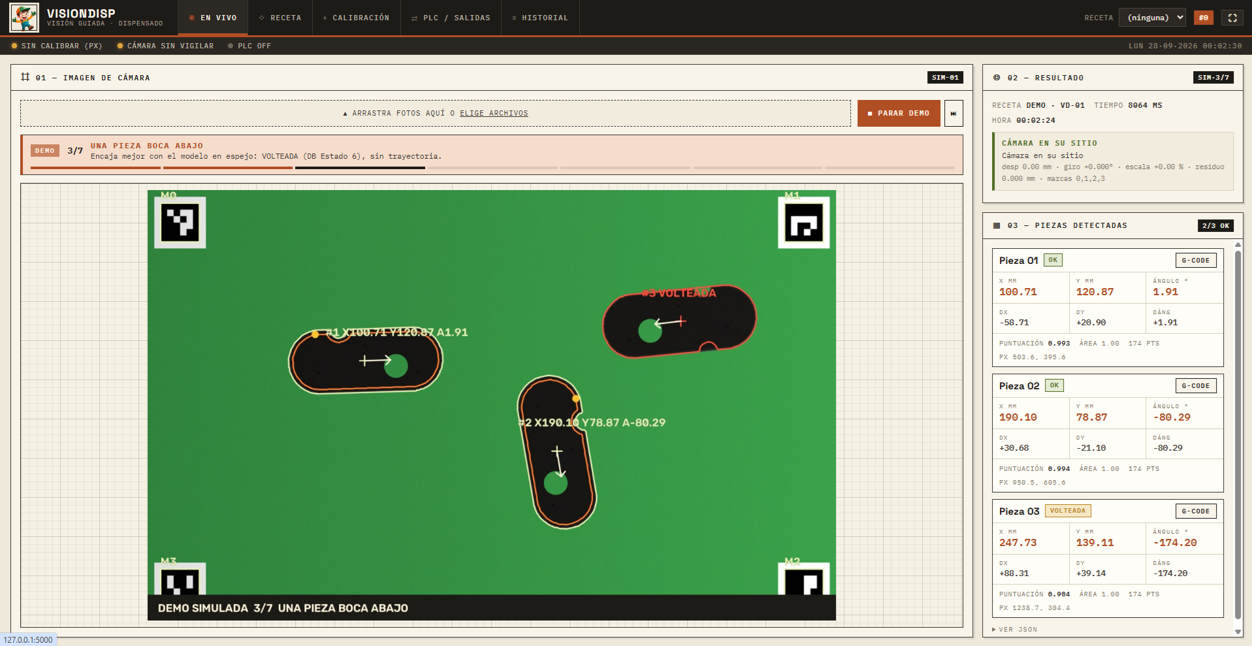Open G-CODE for Pieza 01
1252x646 pixels.
pos(1196,260)
